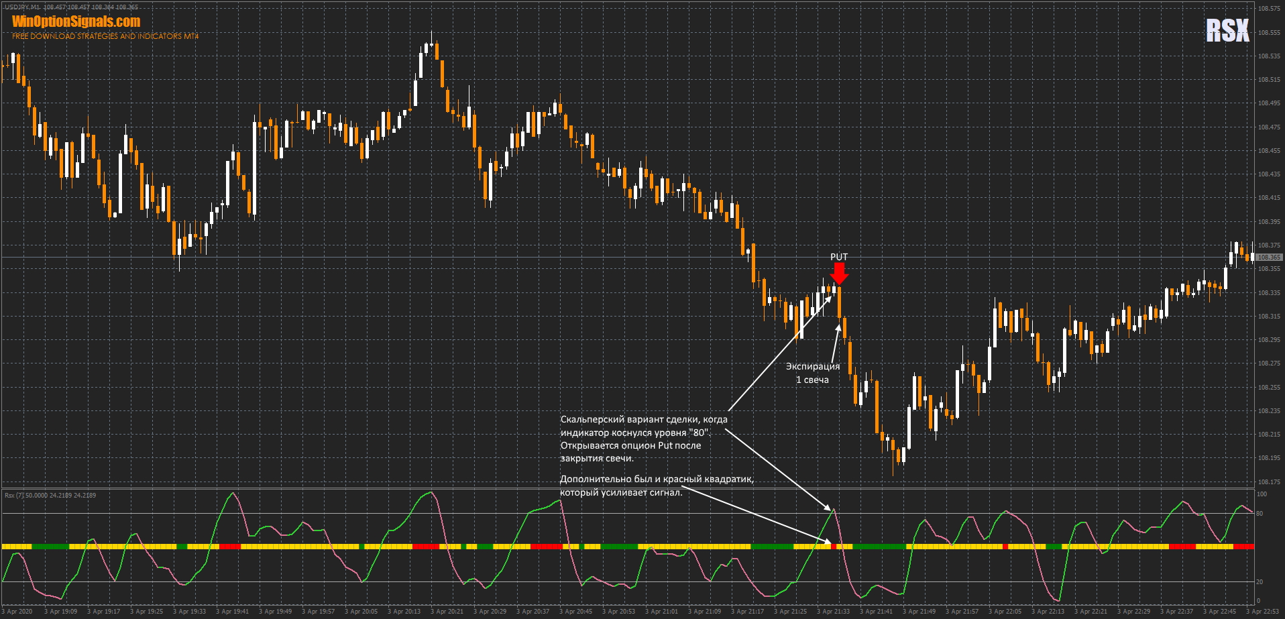
Task: Click the 108.175 price scale label
Action: pyautogui.click(x=1269, y=482)
